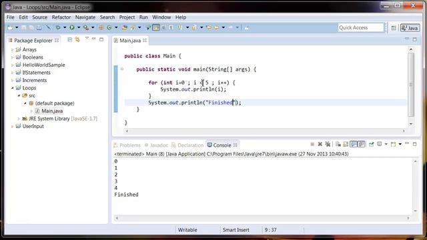Toggle Show Whitespace Characters

point(171,27)
